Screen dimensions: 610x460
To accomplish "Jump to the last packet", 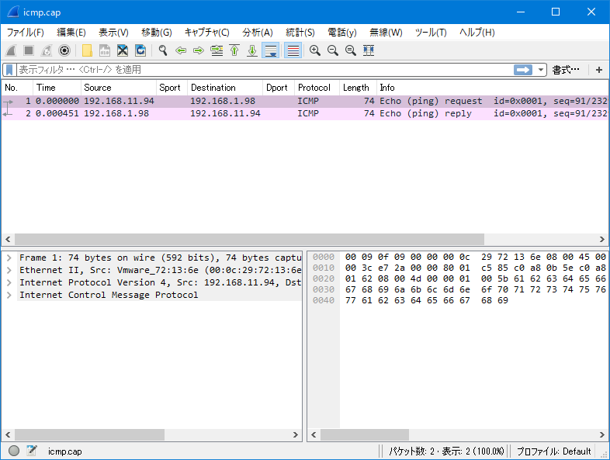I will 252,50.
